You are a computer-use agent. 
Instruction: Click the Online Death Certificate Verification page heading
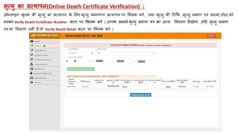74,6
